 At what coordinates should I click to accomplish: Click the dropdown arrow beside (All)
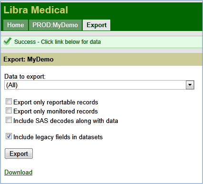(190, 85)
